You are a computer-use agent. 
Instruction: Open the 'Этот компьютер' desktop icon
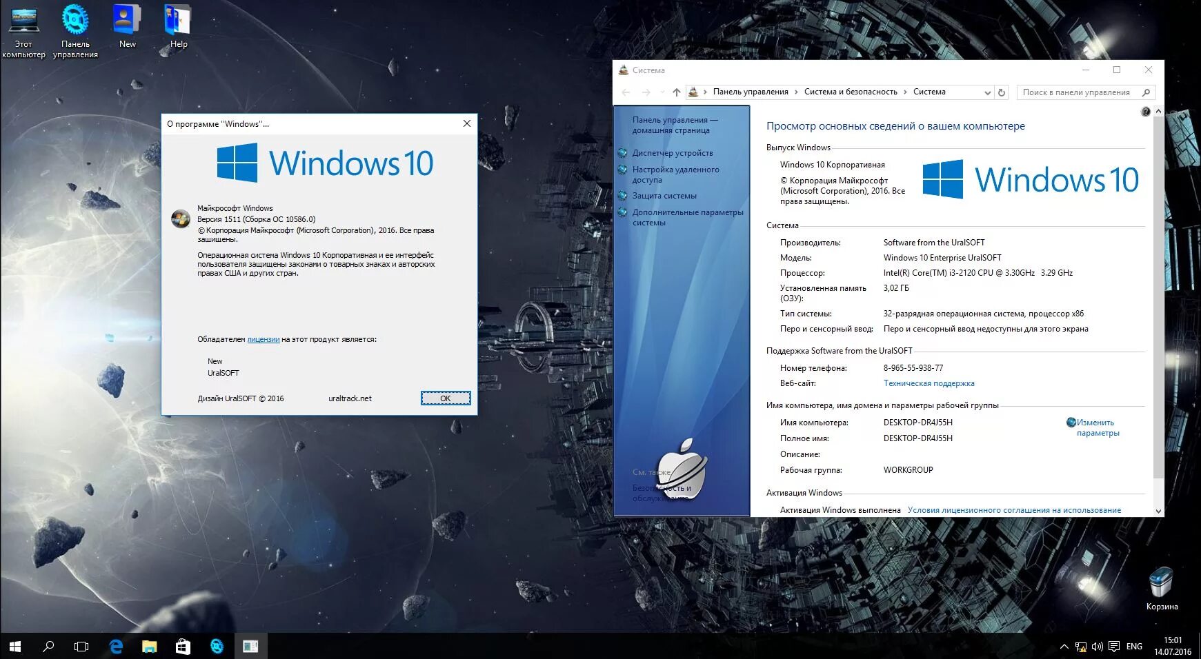[23, 31]
